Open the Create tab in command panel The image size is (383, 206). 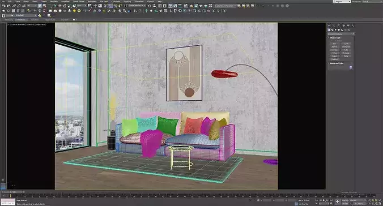(329, 25)
